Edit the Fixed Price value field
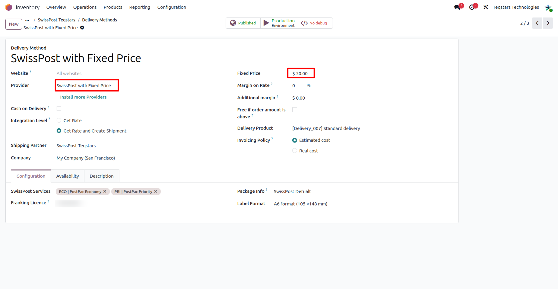 click(x=301, y=73)
